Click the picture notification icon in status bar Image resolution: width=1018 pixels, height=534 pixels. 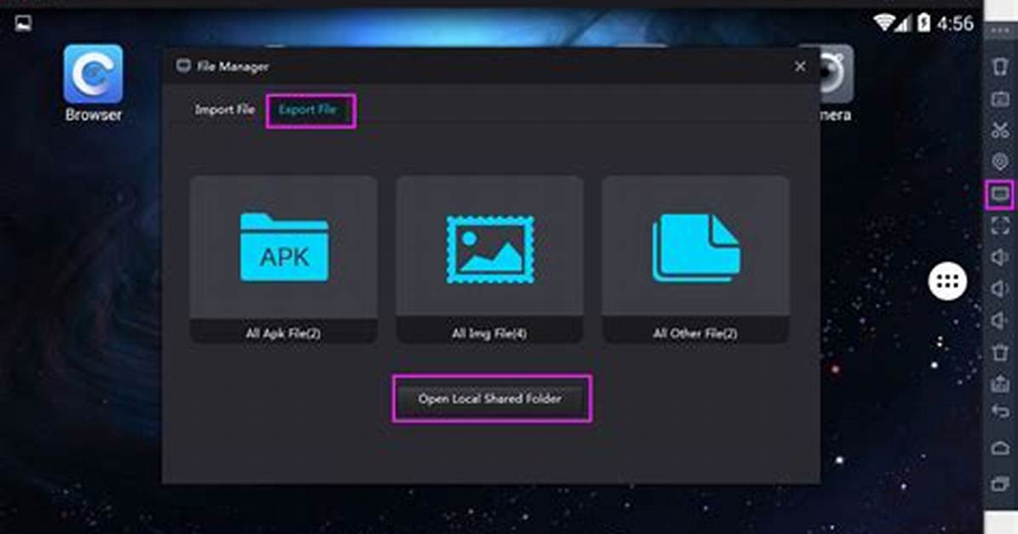click(x=23, y=23)
